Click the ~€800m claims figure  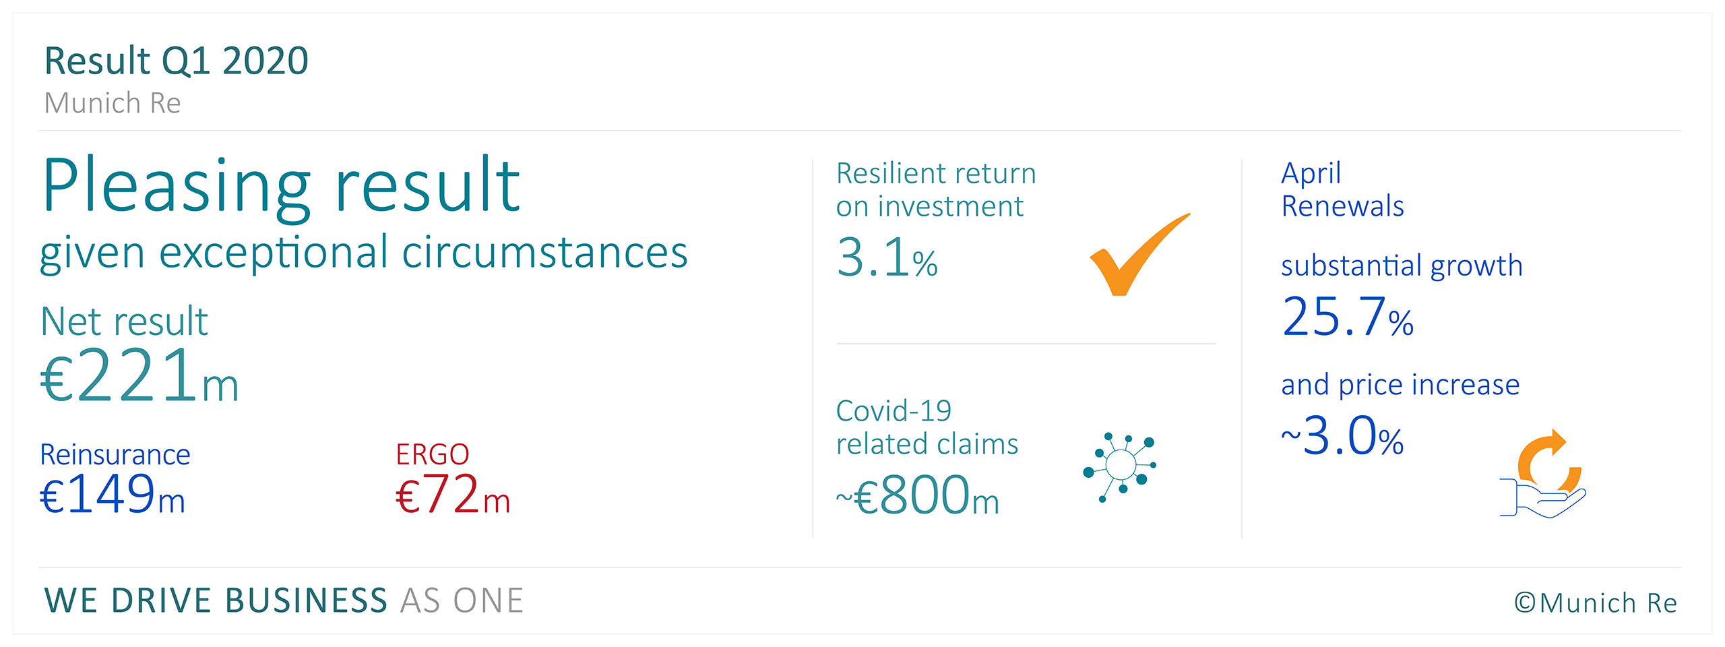point(918,496)
